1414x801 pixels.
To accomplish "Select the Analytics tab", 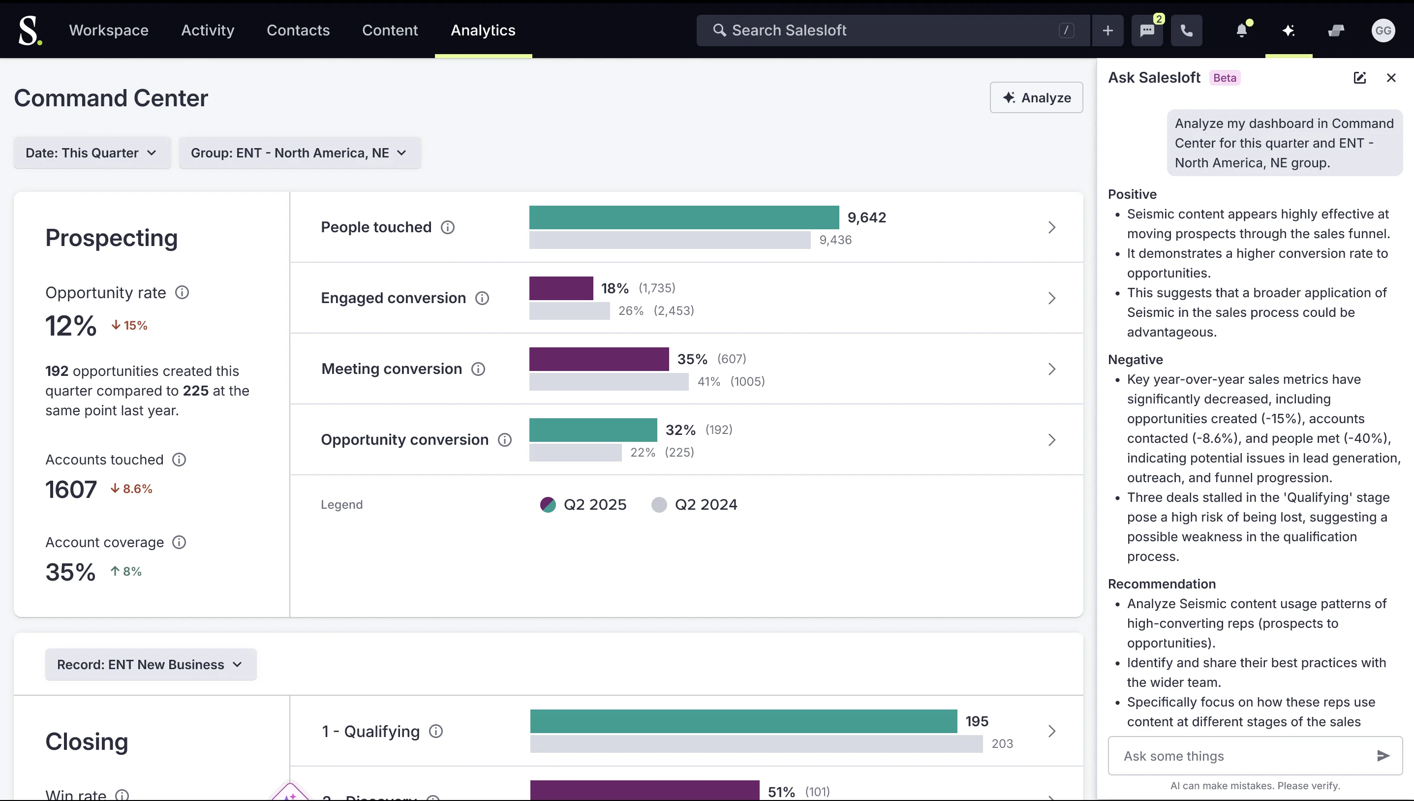I will [483, 30].
